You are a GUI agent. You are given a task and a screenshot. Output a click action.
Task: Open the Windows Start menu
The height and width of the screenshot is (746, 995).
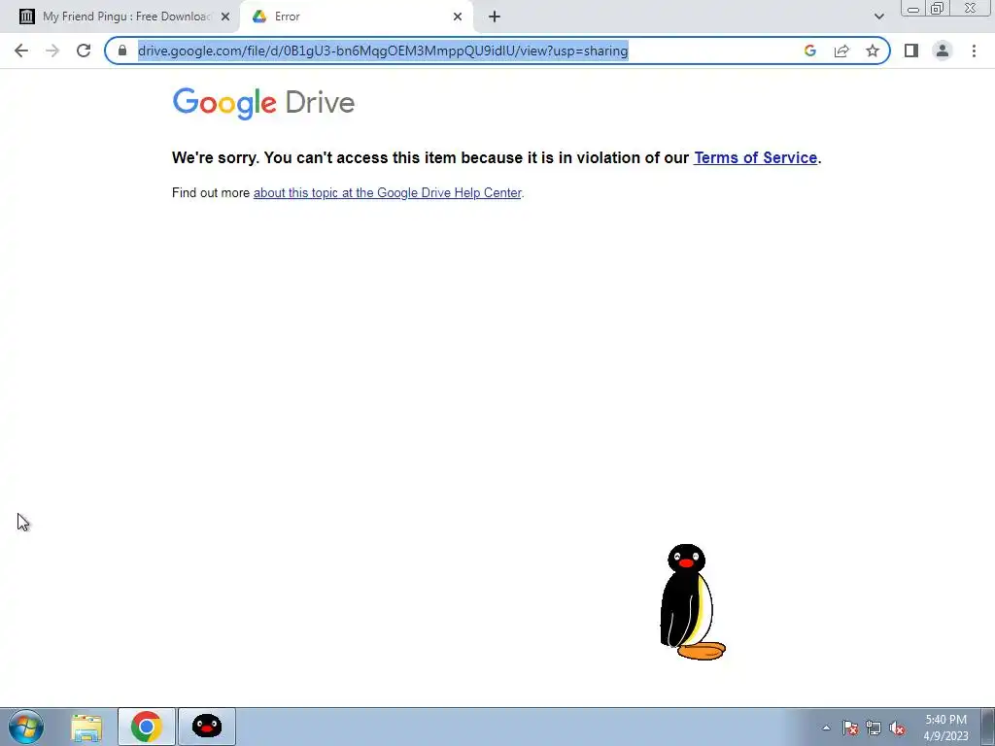pyautogui.click(x=26, y=727)
